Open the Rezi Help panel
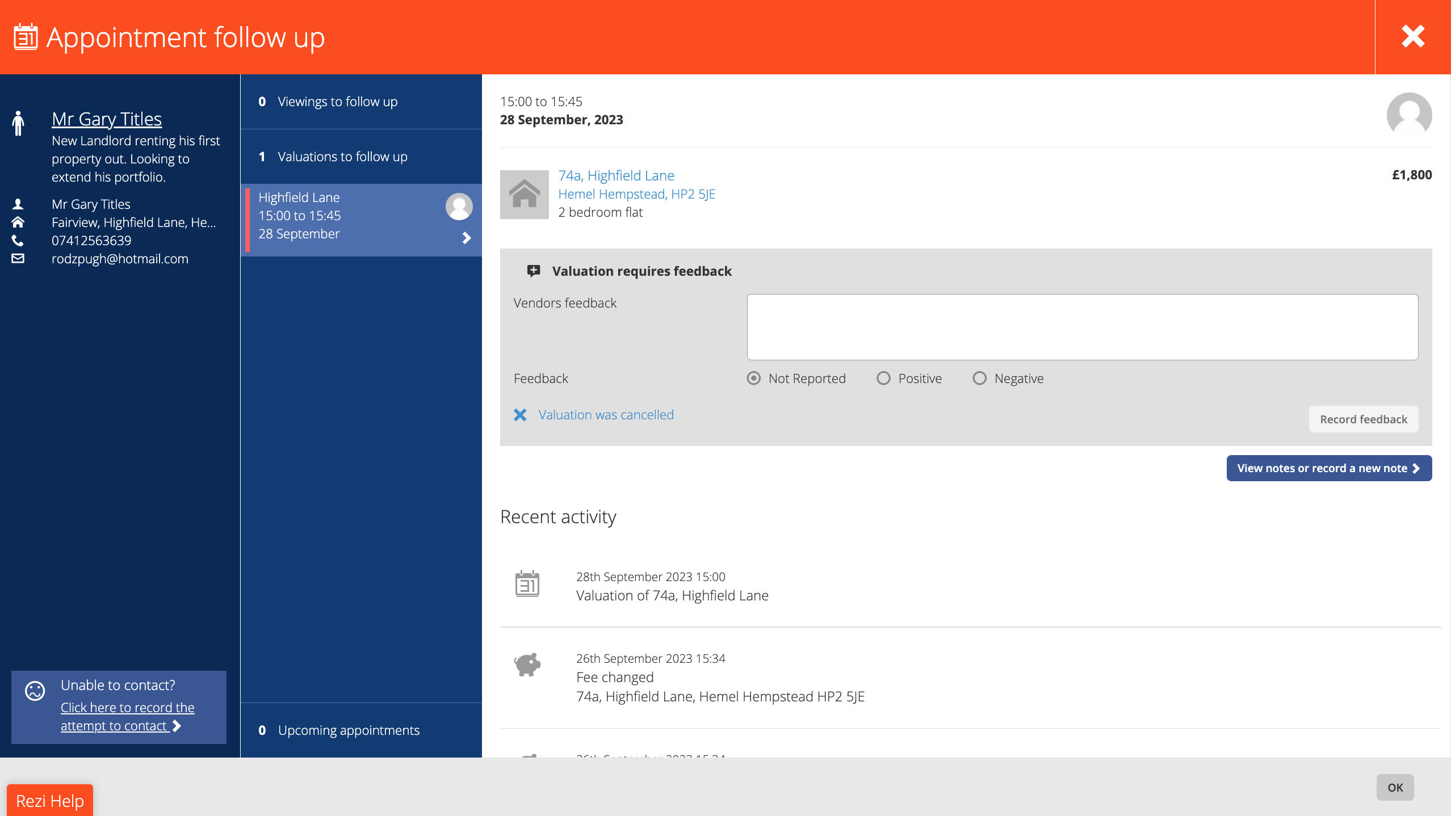The height and width of the screenshot is (816, 1451). tap(50, 800)
